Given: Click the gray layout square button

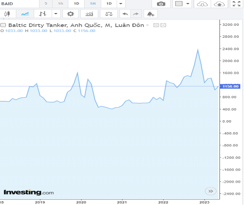Looking at the screenshot, I should 179,4.
